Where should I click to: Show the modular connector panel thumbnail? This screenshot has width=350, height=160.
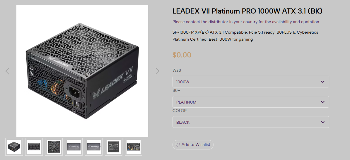coord(34,147)
